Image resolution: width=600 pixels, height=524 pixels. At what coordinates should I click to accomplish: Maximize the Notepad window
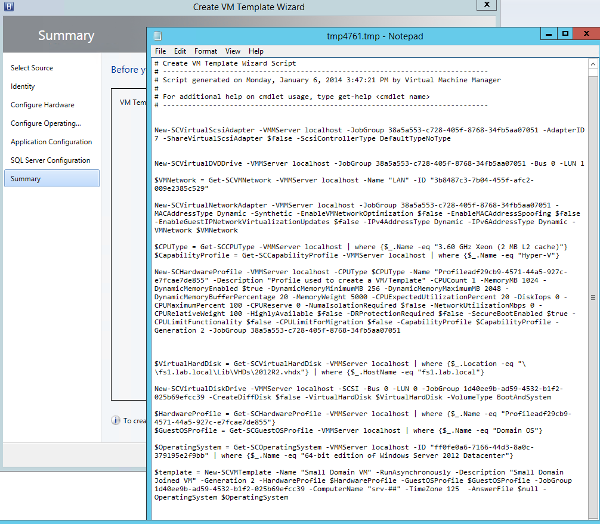(x=565, y=34)
